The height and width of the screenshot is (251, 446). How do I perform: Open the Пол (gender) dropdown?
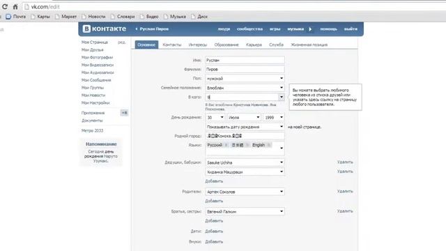[245, 78]
